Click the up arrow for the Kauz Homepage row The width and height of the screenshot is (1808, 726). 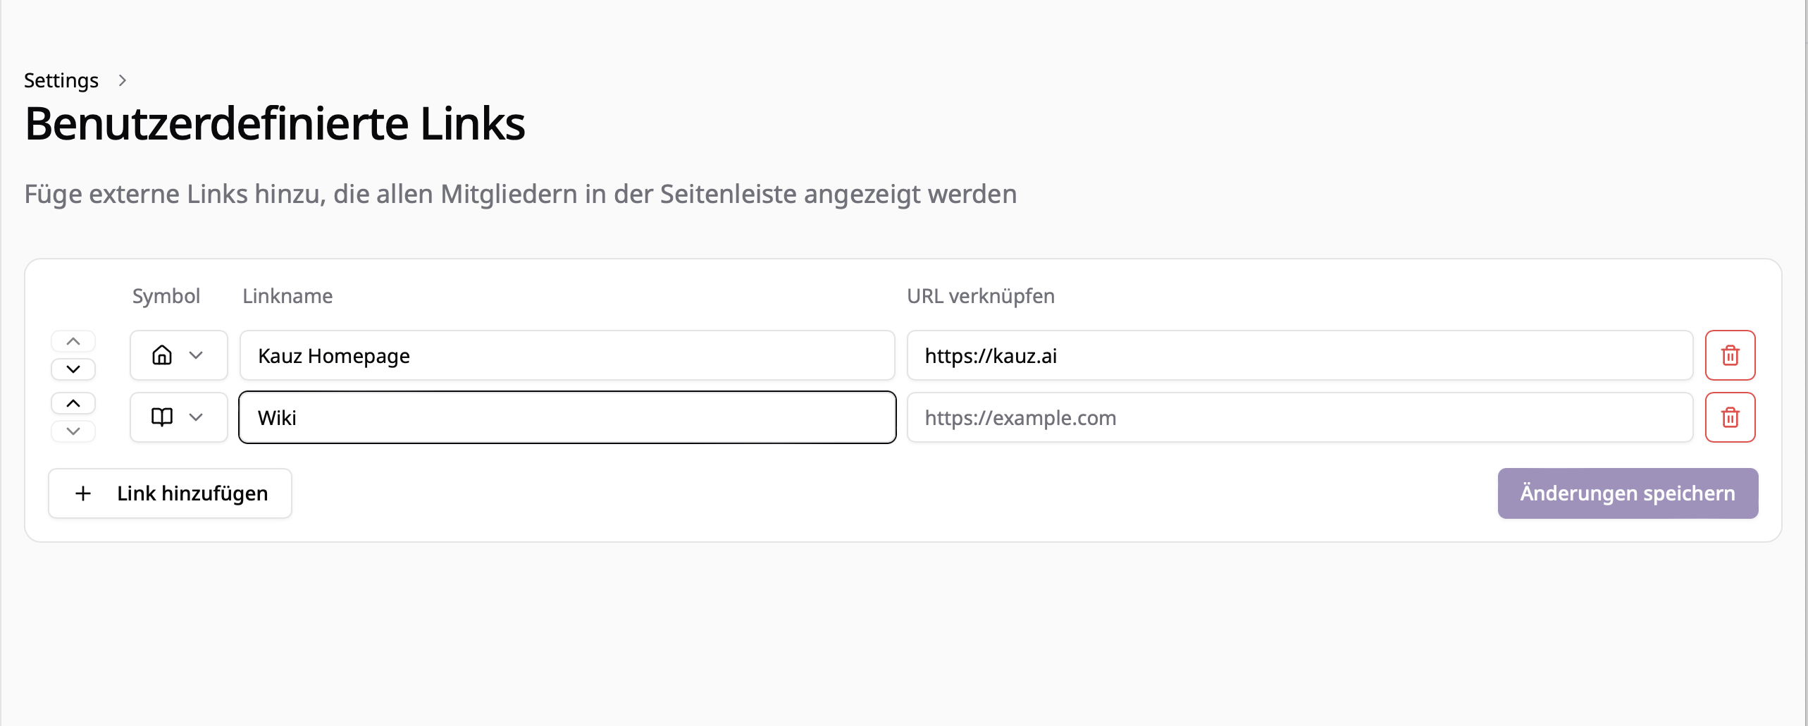pos(73,340)
